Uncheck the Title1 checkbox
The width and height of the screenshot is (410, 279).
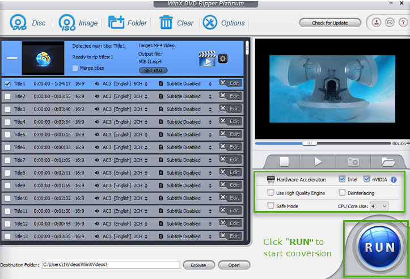tap(7, 84)
